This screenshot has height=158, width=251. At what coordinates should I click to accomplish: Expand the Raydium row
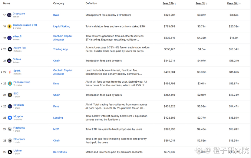[2, 106]
